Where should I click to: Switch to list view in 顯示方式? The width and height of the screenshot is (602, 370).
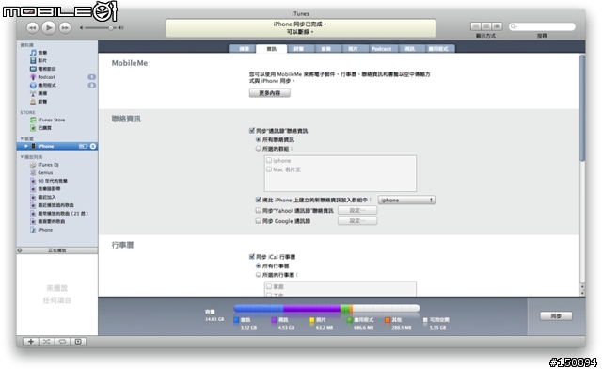pyautogui.click(x=476, y=26)
